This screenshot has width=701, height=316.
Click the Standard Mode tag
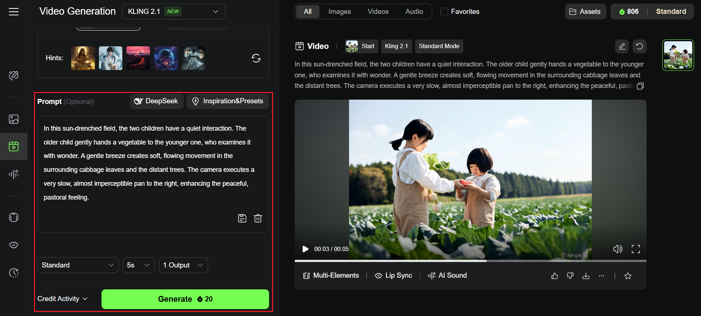coord(439,46)
